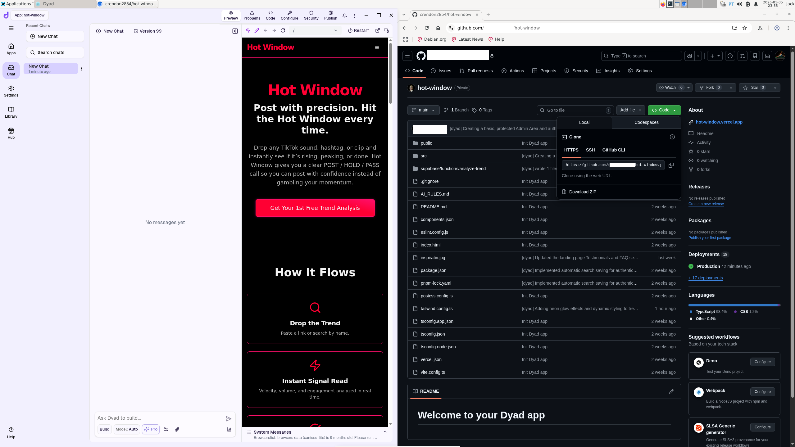Screen dimensions: 795x447
Task: Click Create a new release link
Action: (706, 204)
